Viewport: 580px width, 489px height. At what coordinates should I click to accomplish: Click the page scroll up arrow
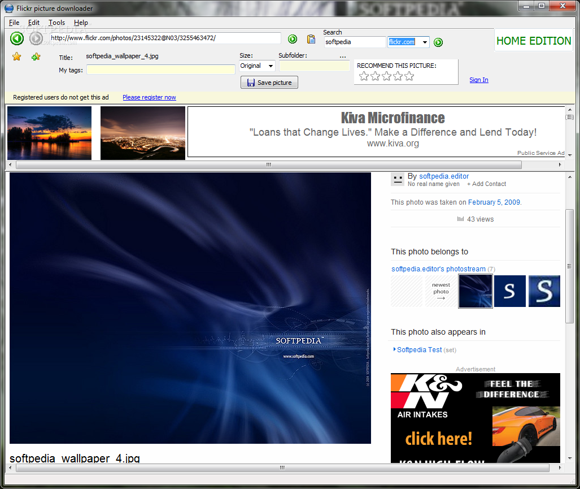click(570, 177)
